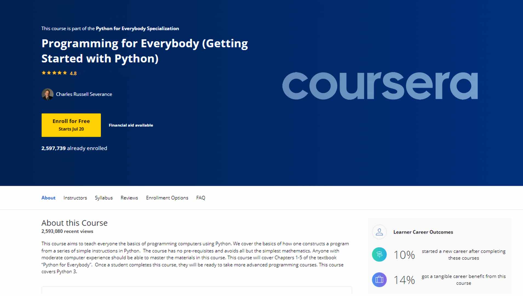Open the Financial aid available link
523x296 pixels.
(x=131, y=125)
